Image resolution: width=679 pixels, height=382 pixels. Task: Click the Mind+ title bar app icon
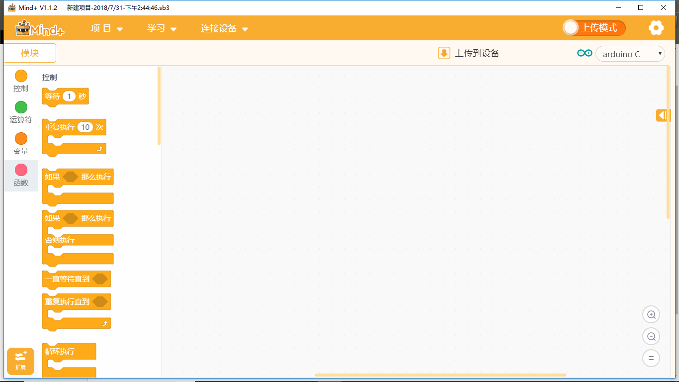click(x=11, y=7)
